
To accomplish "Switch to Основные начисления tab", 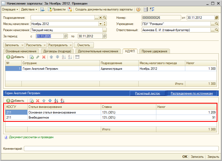I will 21,51.
